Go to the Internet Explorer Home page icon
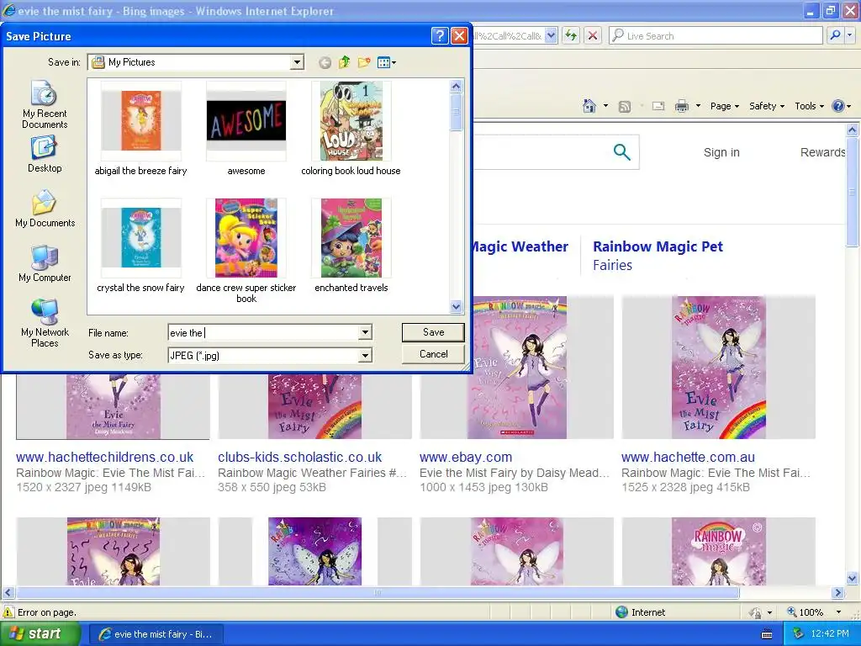861x646 pixels. tap(589, 106)
